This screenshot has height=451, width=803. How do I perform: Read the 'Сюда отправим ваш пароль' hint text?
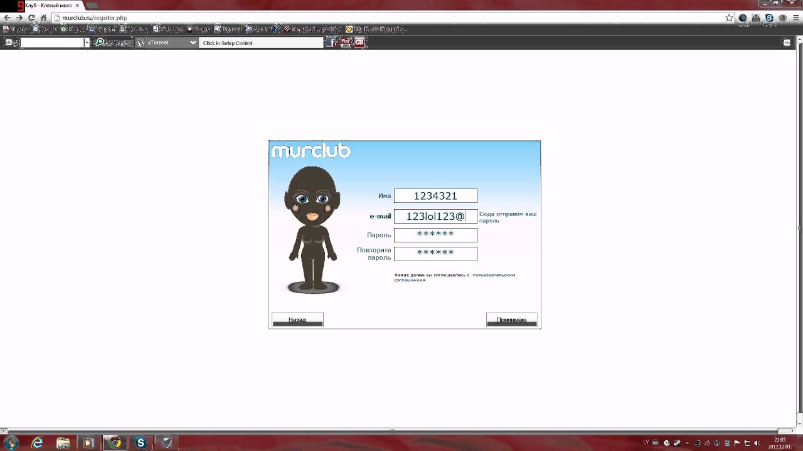508,217
